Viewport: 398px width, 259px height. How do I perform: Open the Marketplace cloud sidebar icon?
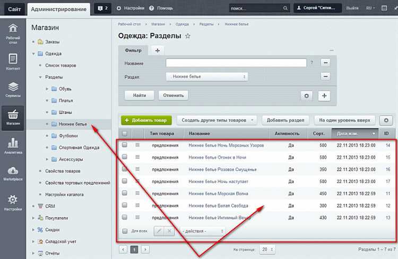point(13,174)
